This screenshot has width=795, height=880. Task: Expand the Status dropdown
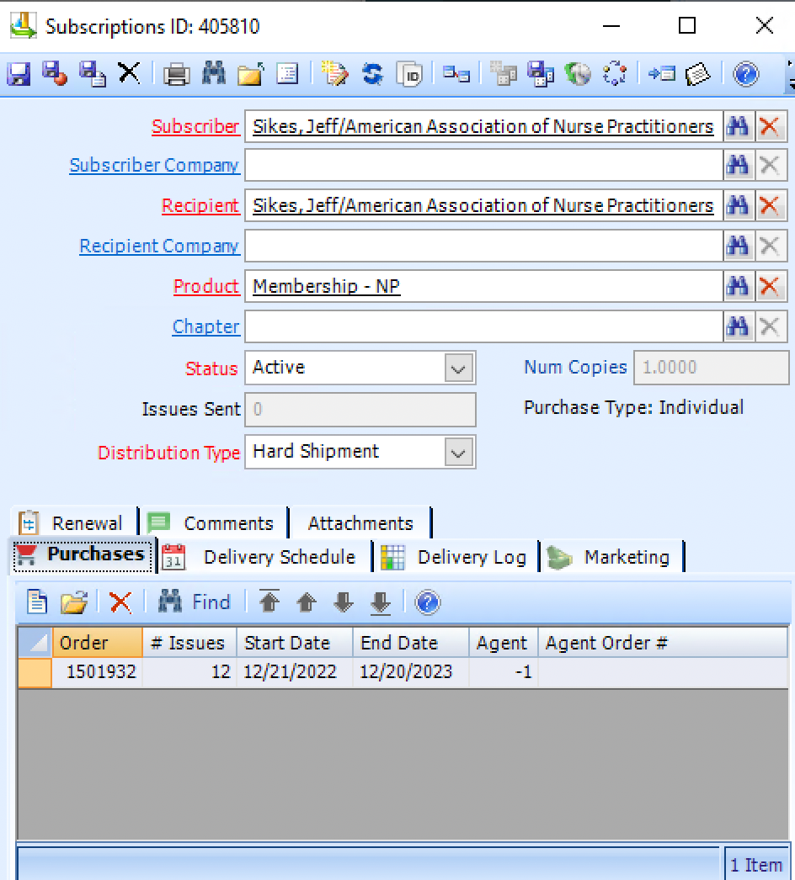pyautogui.click(x=458, y=368)
